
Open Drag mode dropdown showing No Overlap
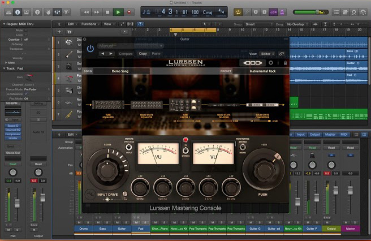(x=297, y=24)
